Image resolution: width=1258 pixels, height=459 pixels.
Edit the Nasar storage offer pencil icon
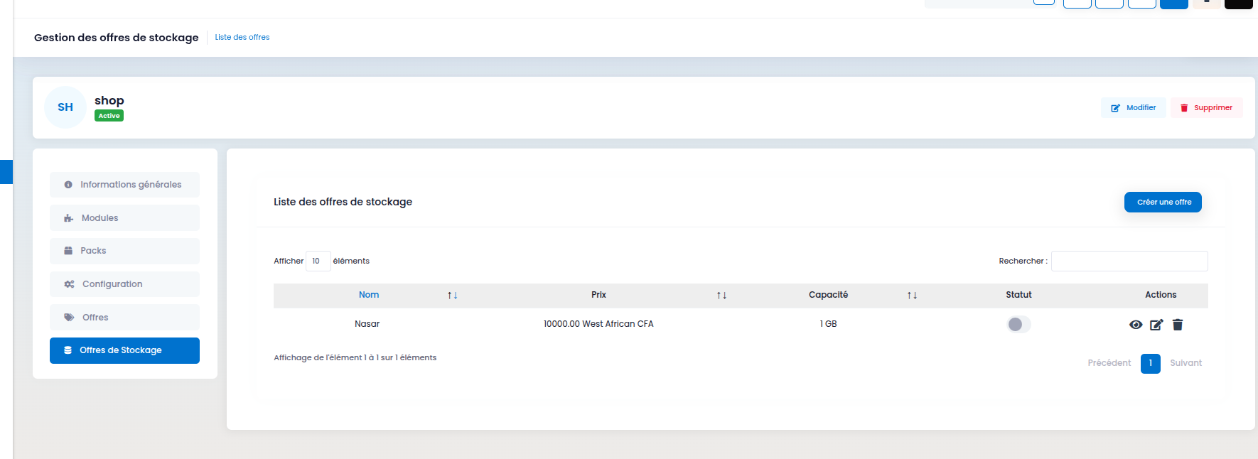(x=1156, y=325)
